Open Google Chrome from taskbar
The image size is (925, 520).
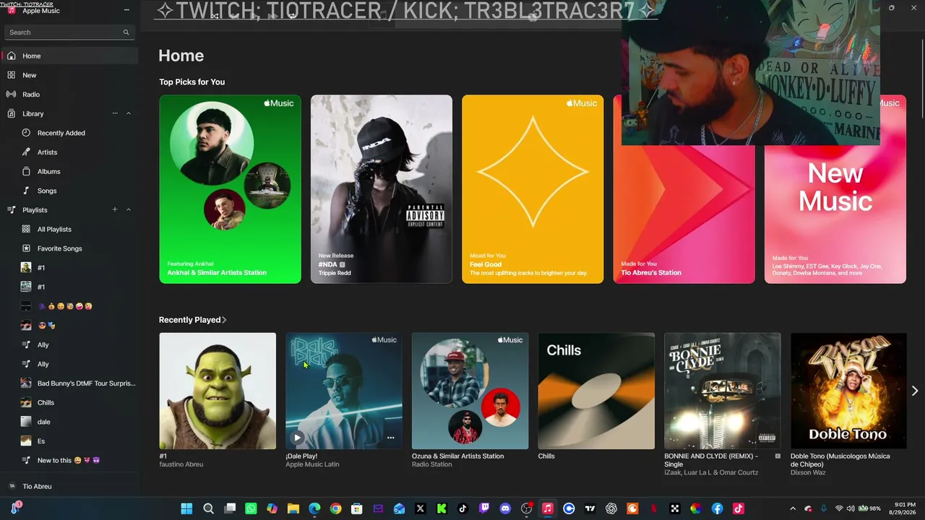(x=335, y=508)
